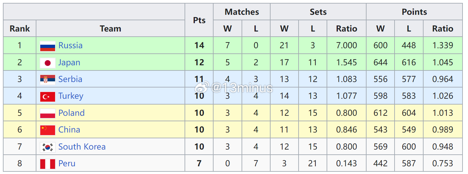Open the Peru team link
The width and height of the screenshot is (468, 174).
(x=67, y=164)
